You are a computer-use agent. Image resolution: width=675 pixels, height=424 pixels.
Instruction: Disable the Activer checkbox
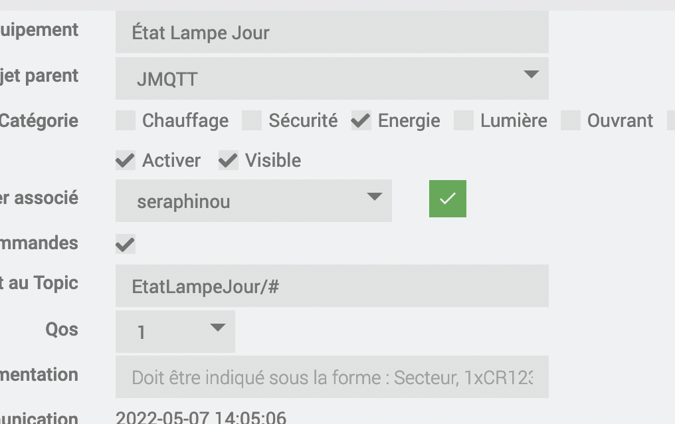pos(126,160)
